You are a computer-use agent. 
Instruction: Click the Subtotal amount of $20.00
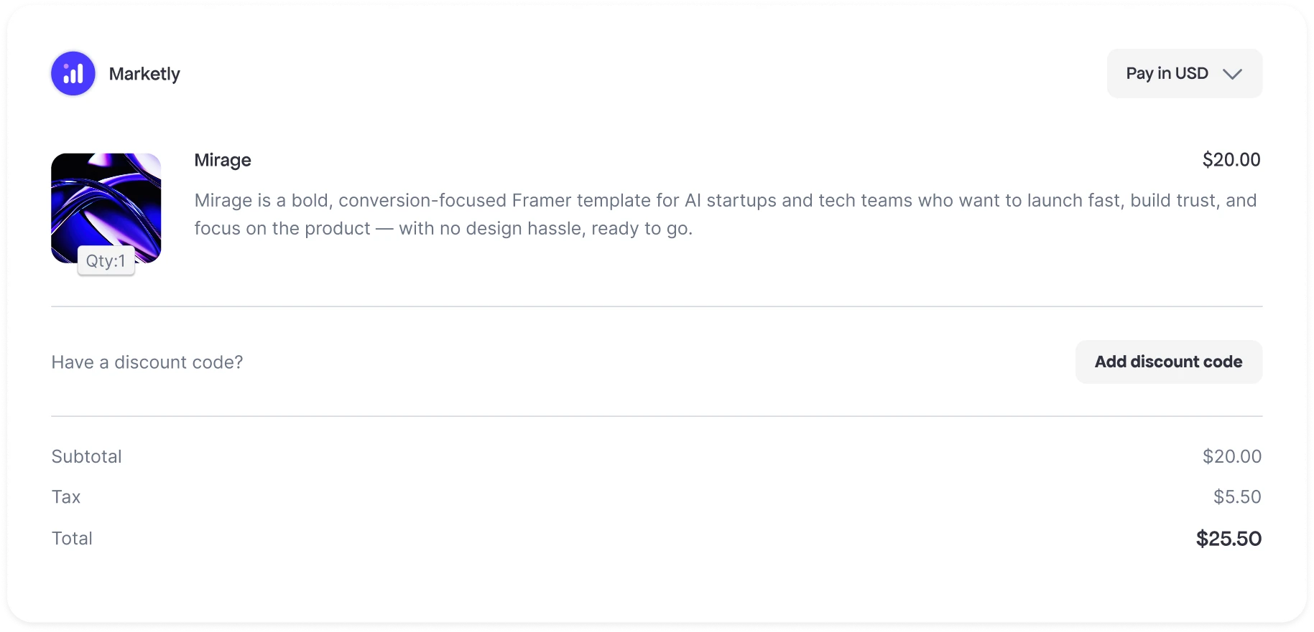click(x=1231, y=456)
